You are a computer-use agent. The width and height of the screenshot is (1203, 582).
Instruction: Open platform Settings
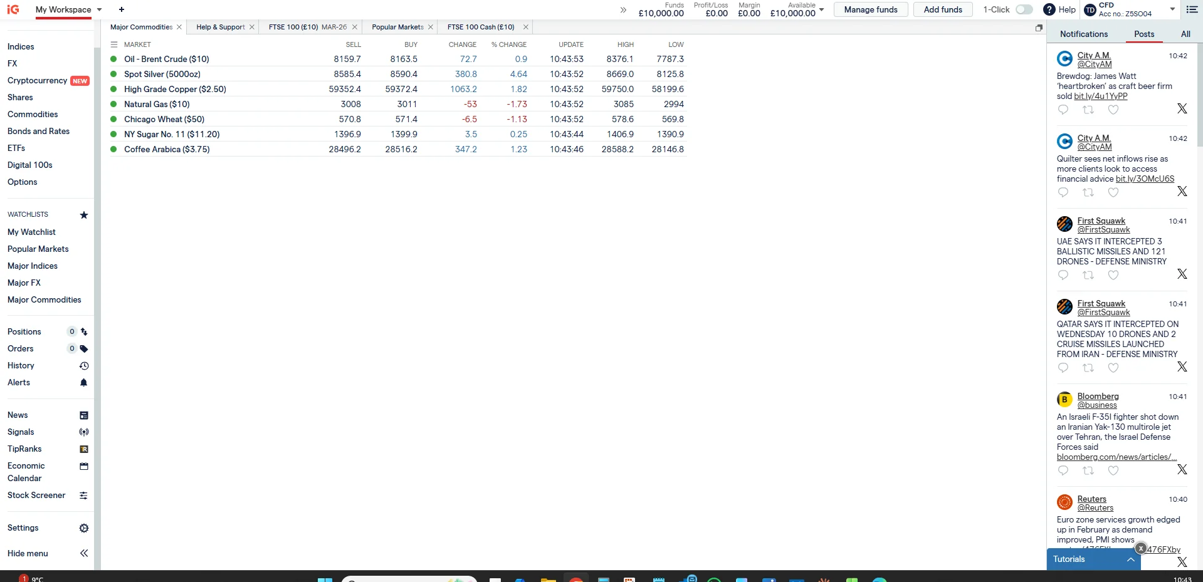23,528
